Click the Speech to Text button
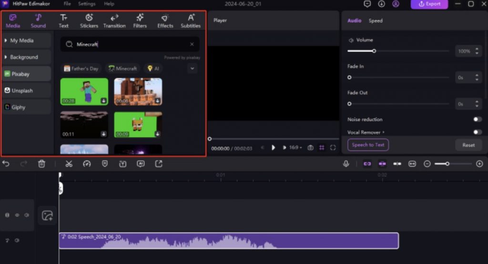The image size is (488, 264). (x=368, y=145)
